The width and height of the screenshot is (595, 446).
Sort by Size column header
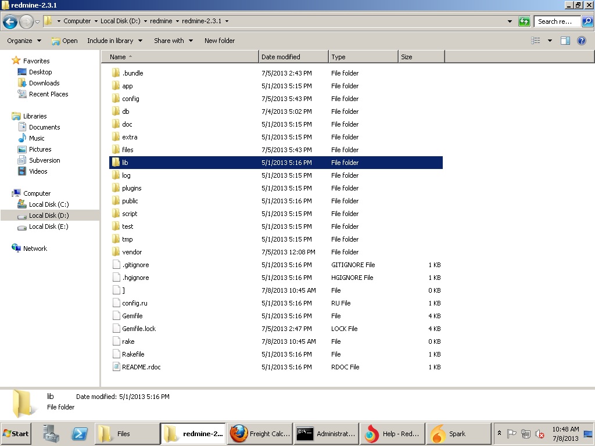[421, 57]
